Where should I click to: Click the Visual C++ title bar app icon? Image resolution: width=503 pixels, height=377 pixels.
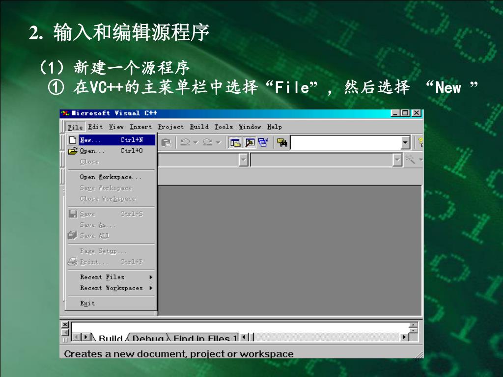pyautogui.click(x=65, y=113)
